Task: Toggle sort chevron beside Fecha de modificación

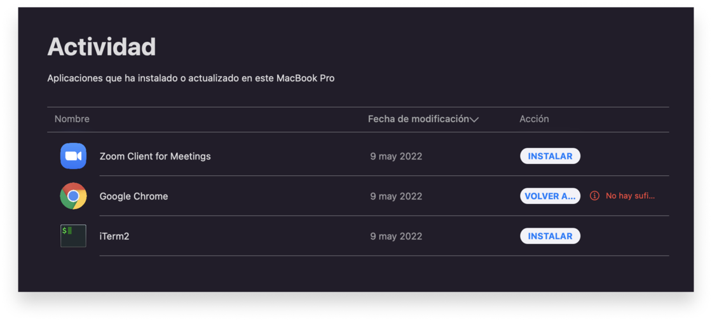Action: [x=474, y=120]
